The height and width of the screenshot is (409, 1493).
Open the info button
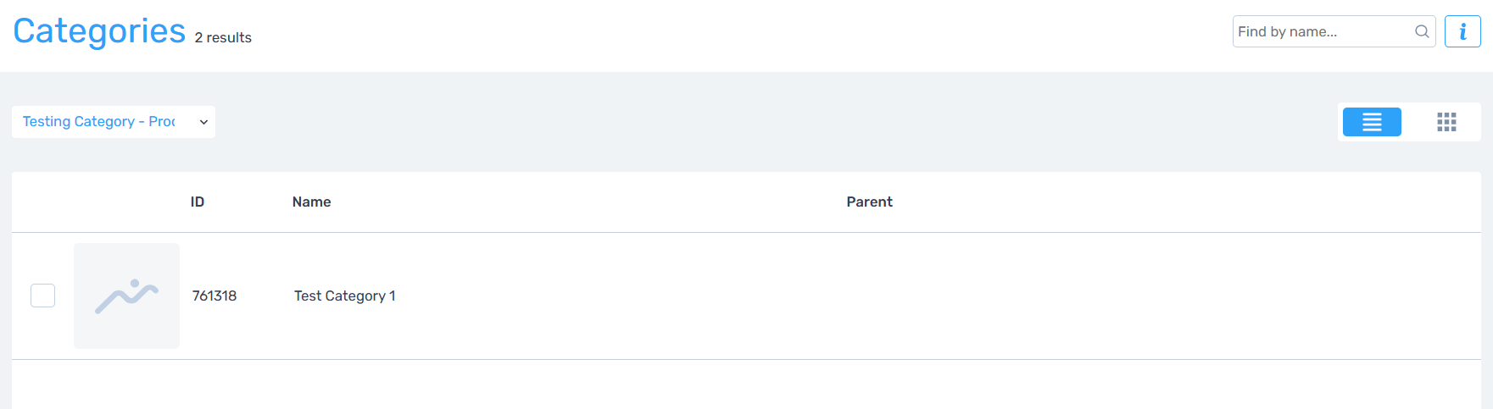pyautogui.click(x=1462, y=31)
